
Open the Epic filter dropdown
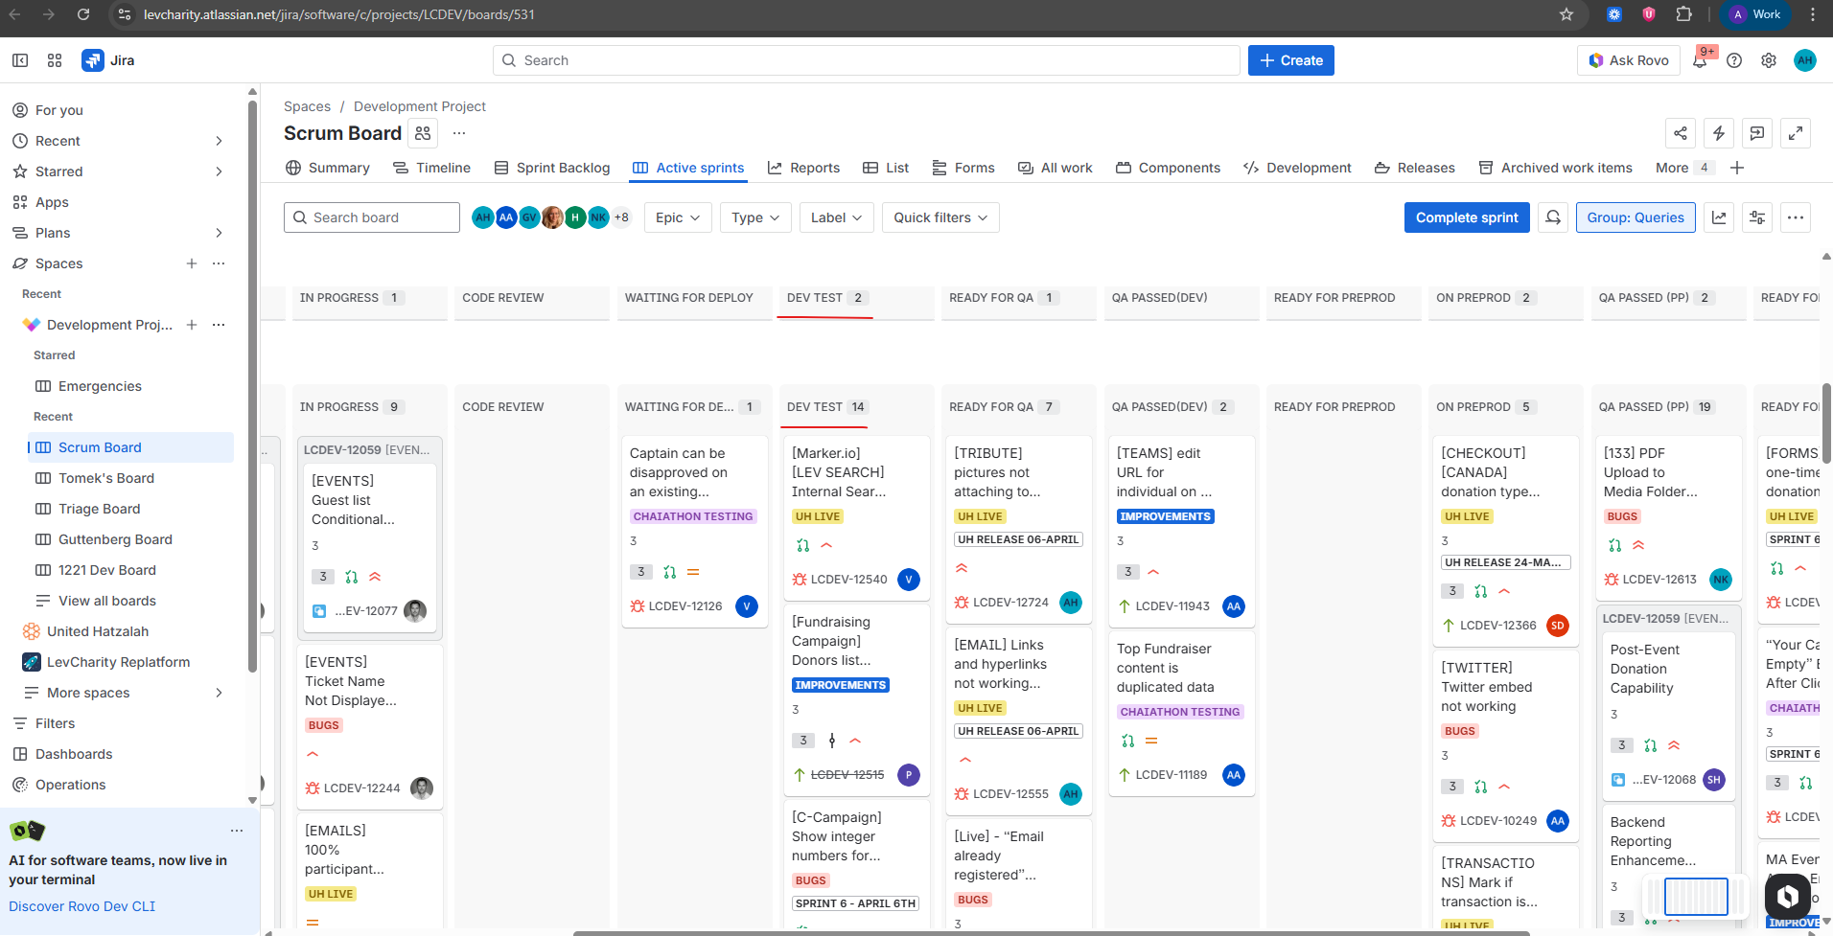677,217
